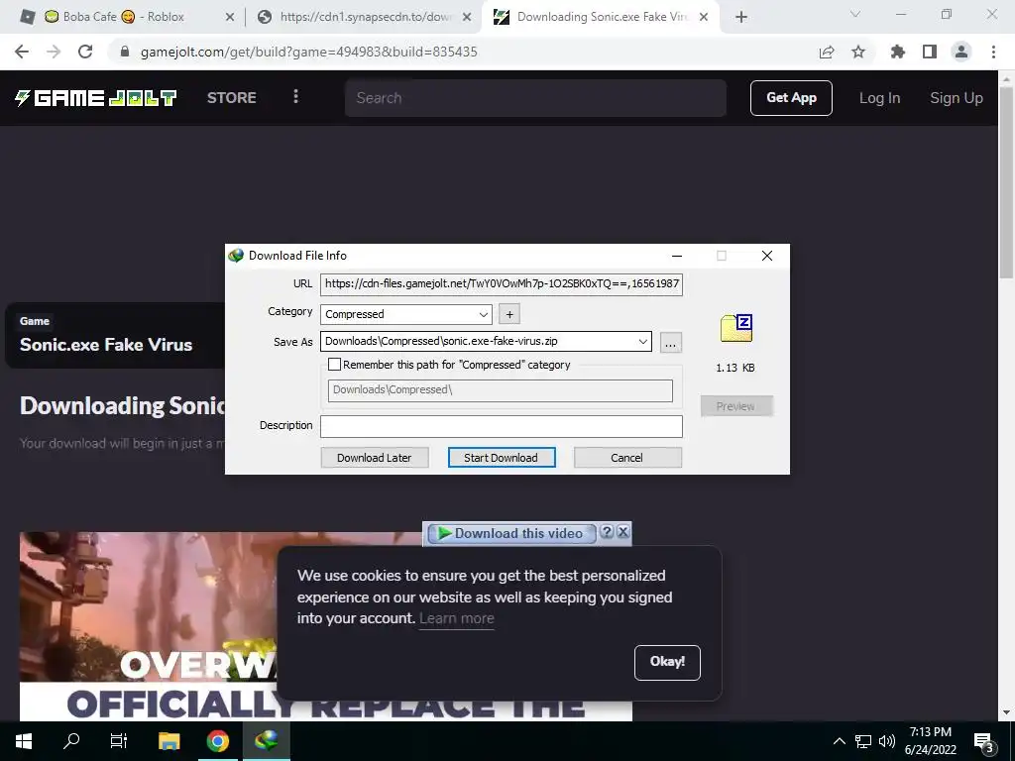Open Windows taskbar search
1015x761 pixels.
point(71,741)
